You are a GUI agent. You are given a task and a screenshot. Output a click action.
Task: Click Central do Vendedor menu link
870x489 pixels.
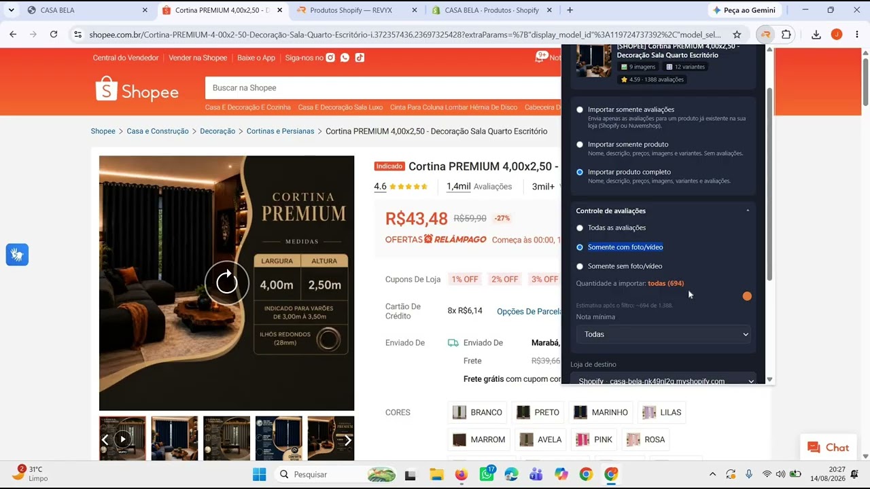point(126,58)
